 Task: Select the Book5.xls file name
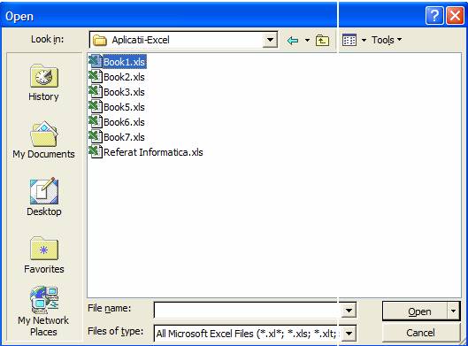click(124, 107)
